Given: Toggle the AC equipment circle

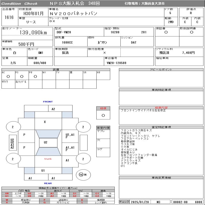Looking at the screenshot, I should point(8,76).
